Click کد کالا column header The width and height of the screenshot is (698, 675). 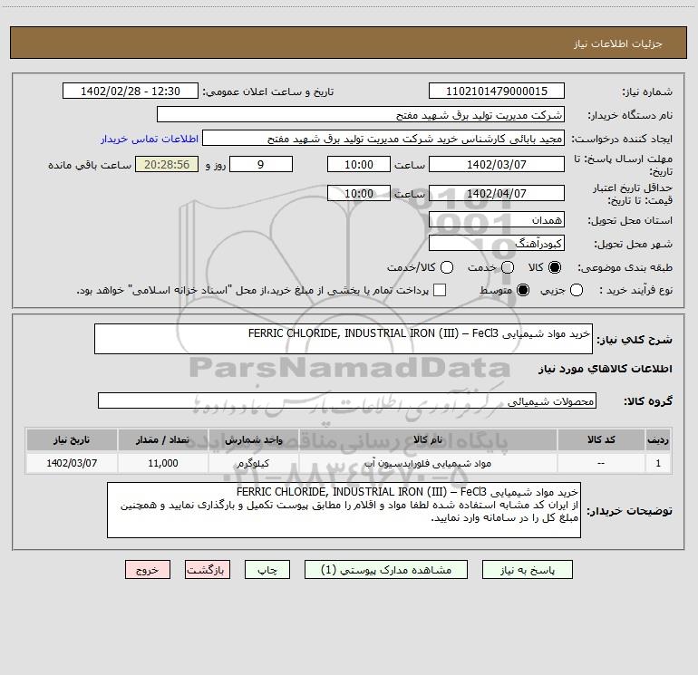pos(601,439)
